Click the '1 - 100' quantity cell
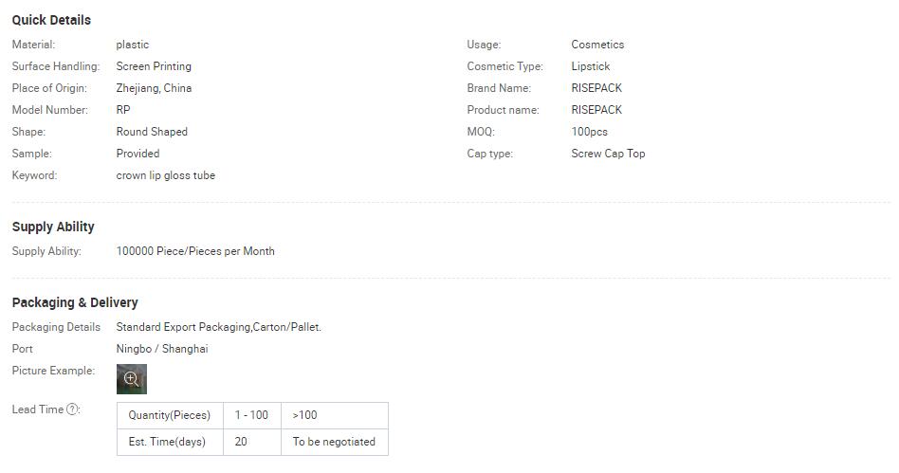899x473 pixels. (x=251, y=415)
